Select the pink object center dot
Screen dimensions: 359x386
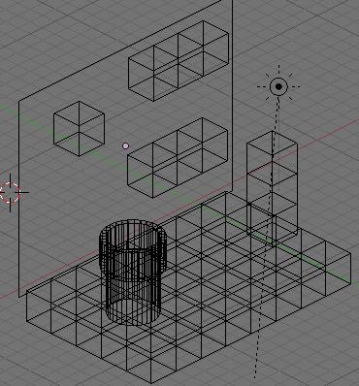pos(126,146)
